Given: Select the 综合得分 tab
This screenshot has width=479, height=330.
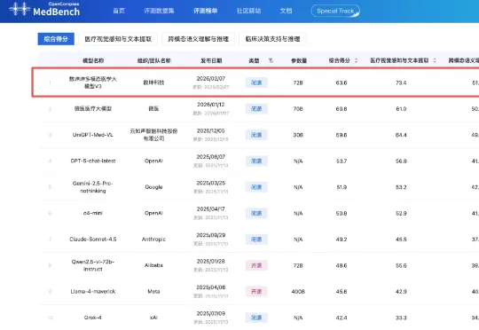Looking at the screenshot, I should [x=56, y=39].
